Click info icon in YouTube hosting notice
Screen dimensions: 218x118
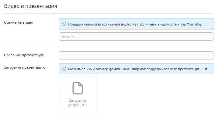[x=64, y=24]
